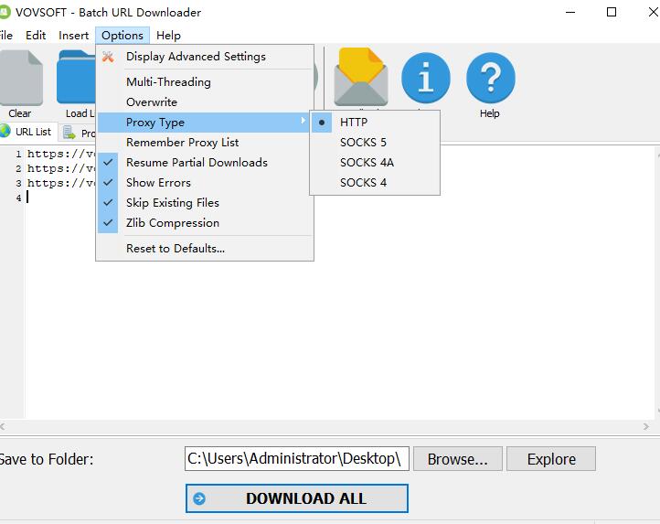Click the wrench icon beside Display Advanced Settings
This screenshot has width=660, height=524.
(x=108, y=57)
